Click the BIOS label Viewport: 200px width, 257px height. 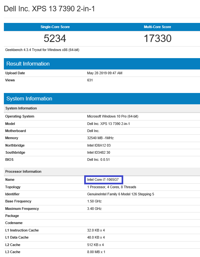(x=9, y=159)
